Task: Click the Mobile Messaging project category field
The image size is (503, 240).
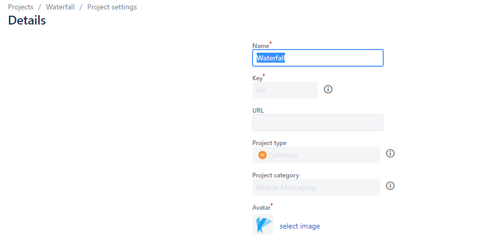Action: 316,187
